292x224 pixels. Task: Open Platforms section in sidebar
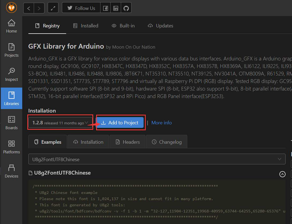pyautogui.click(x=11, y=147)
